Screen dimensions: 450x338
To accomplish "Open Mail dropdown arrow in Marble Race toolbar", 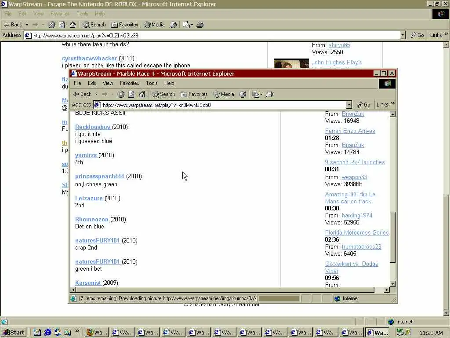I will 261,94.
